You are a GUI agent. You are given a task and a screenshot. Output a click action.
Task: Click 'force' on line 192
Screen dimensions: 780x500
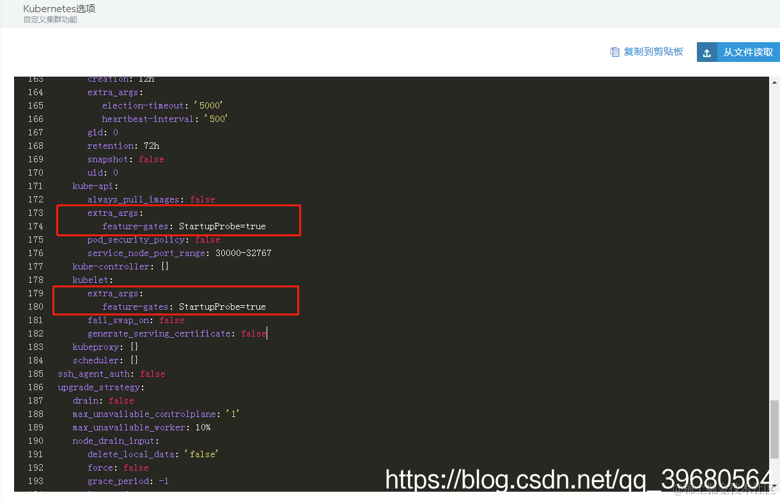coord(100,467)
